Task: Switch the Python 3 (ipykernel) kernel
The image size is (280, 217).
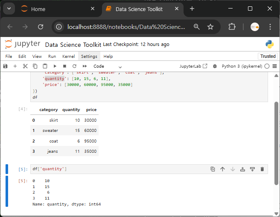Action: 242,66
